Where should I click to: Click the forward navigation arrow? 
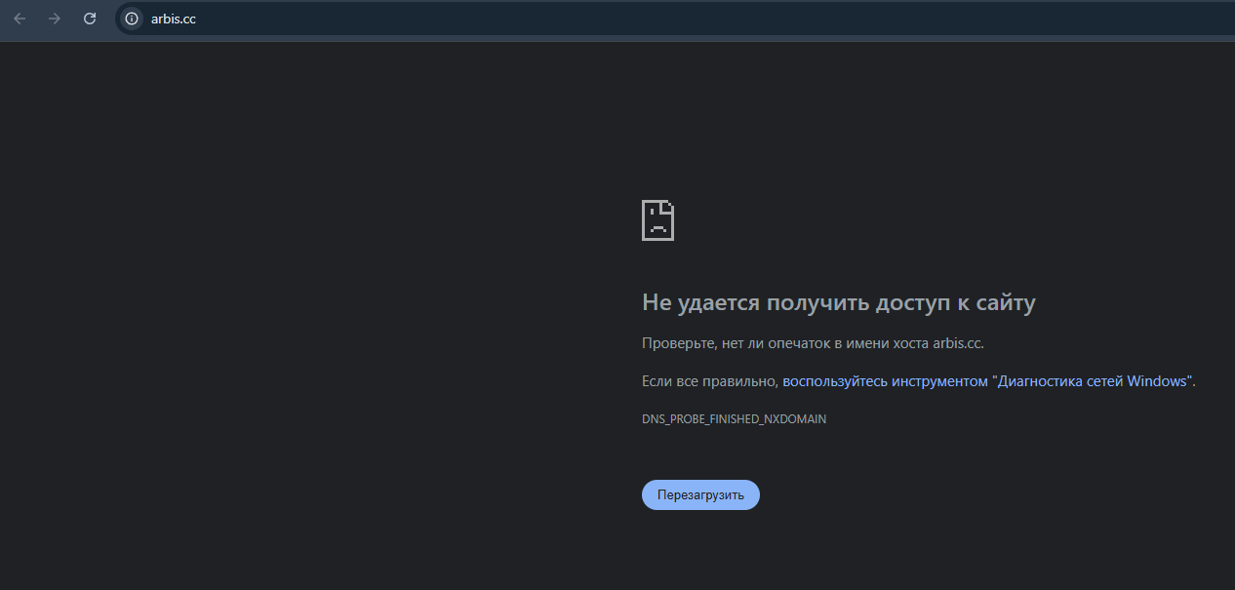click(55, 19)
